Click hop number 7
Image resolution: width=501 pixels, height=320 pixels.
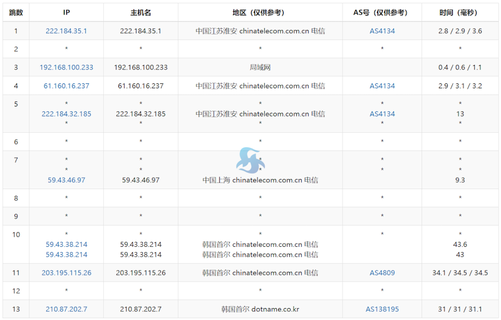16,160
